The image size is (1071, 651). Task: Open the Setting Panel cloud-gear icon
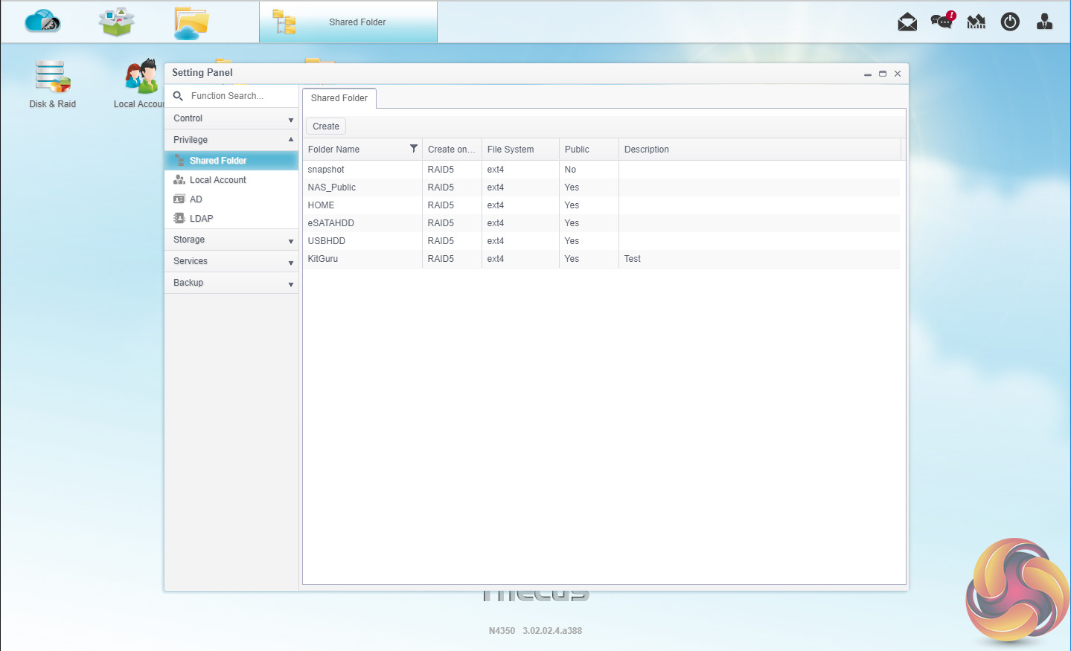click(42, 22)
